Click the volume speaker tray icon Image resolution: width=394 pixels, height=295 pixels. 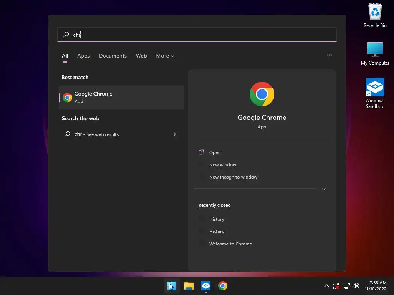356,286
